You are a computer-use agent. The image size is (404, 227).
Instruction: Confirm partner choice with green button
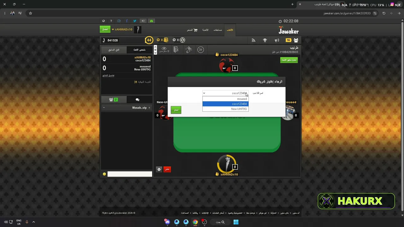pyautogui.click(x=176, y=110)
